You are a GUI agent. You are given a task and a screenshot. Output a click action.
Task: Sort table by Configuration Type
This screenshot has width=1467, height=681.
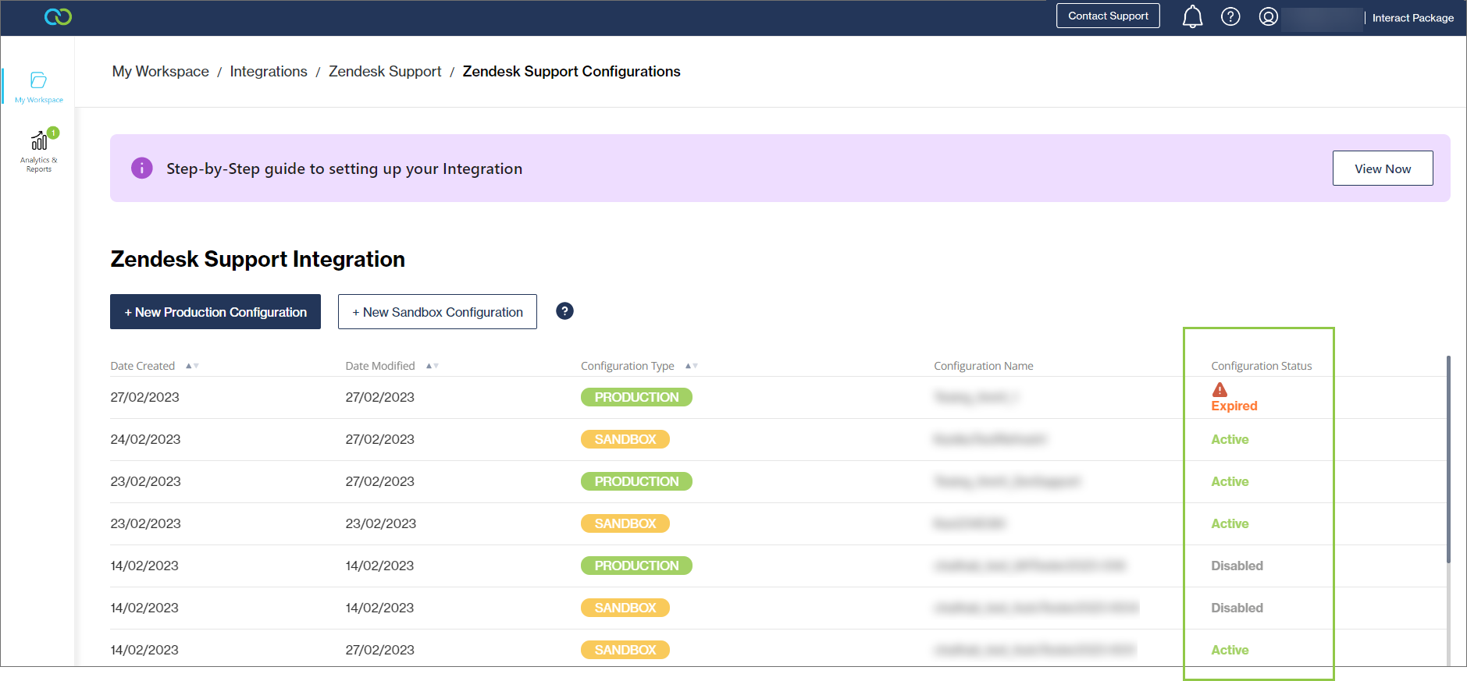[x=691, y=366]
